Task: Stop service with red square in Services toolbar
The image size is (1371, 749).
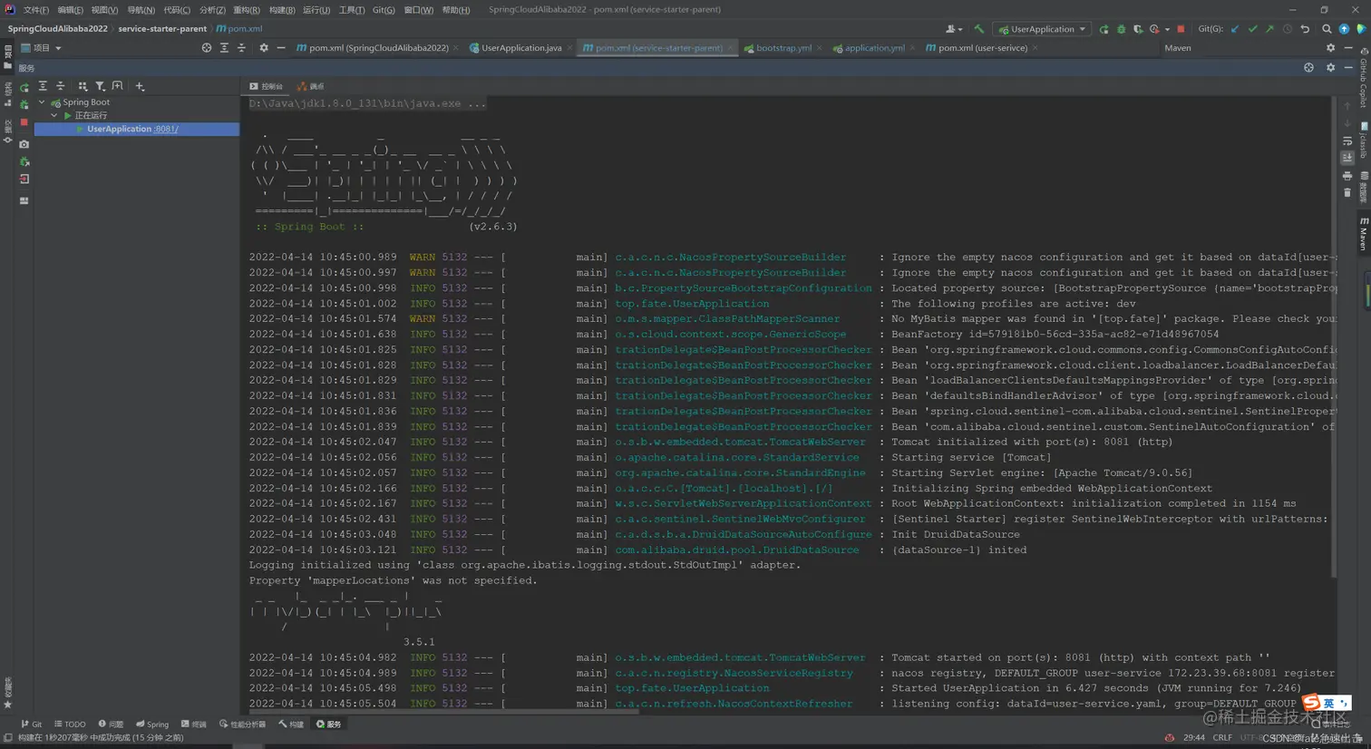Action: (24, 122)
